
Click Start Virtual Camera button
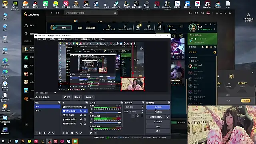click(x=156, y=117)
